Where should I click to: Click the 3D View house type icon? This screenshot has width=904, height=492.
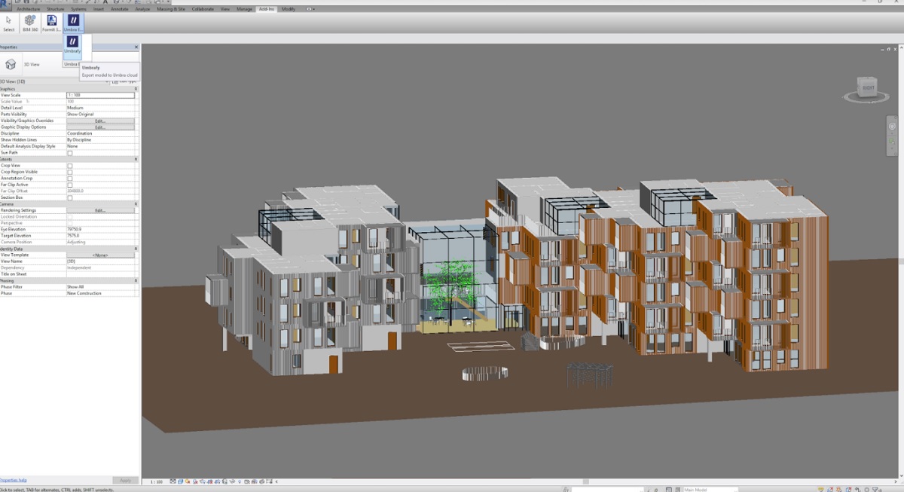(x=11, y=65)
